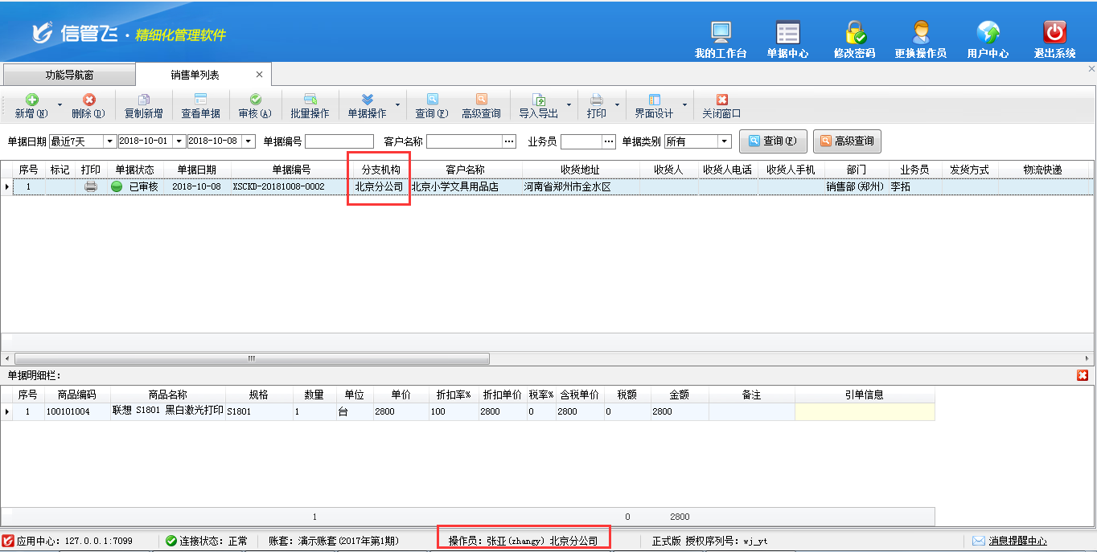This screenshot has height=552, width=1097.
Task: Open 单据中心 document center
Action: pos(787,39)
